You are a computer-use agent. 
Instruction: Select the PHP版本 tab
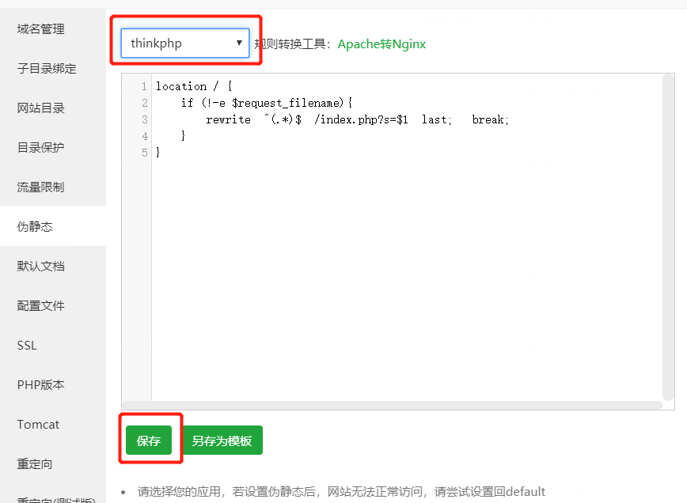(41, 385)
